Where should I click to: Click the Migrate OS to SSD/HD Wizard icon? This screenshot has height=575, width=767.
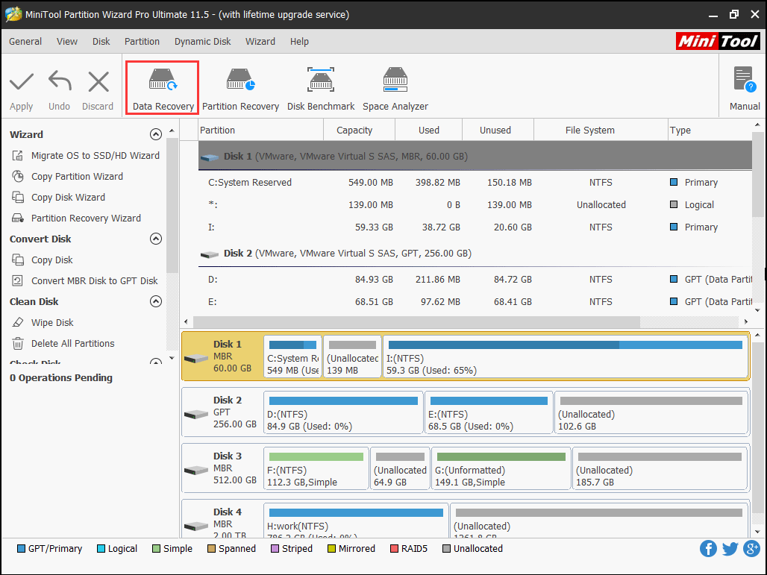coord(18,155)
